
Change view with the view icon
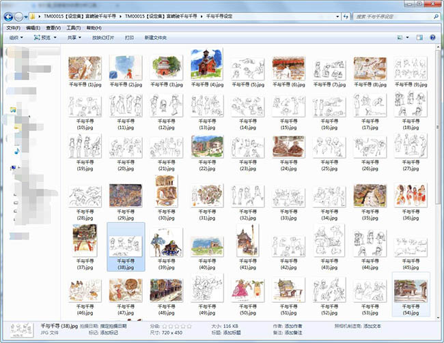400,38
